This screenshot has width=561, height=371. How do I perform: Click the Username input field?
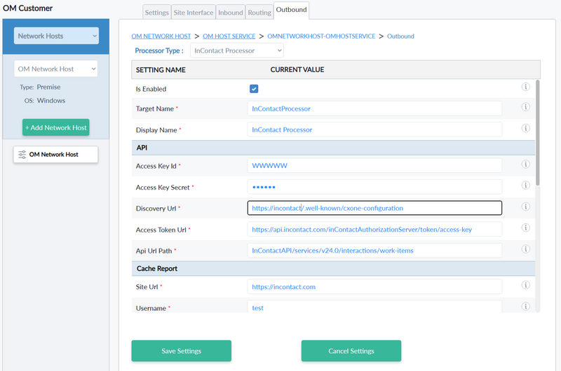pos(374,307)
